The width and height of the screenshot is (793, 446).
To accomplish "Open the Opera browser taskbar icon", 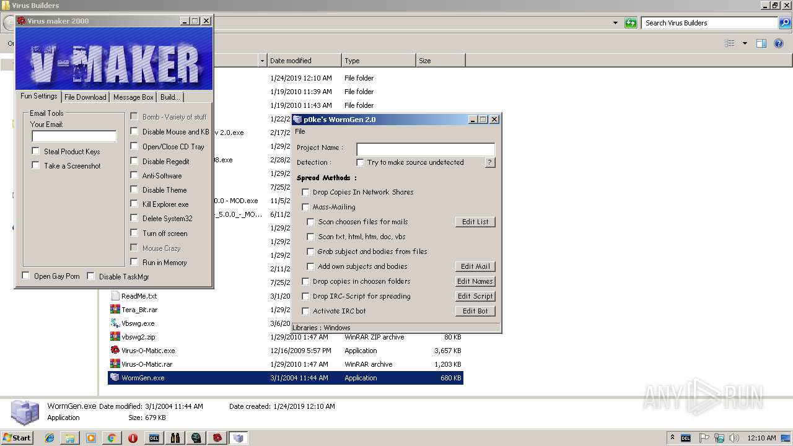I will [x=133, y=438].
